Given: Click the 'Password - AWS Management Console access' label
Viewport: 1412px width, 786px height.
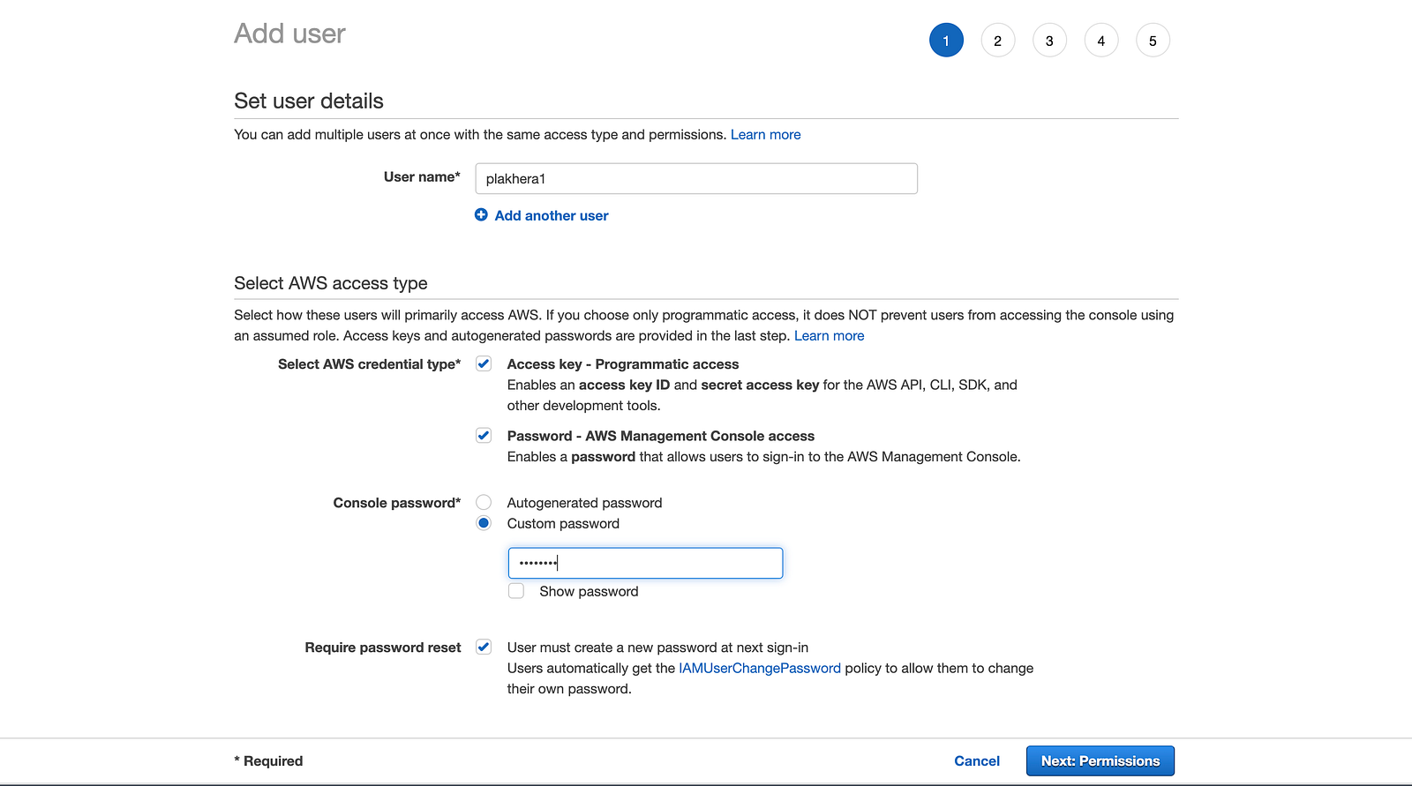Looking at the screenshot, I should [661, 436].
